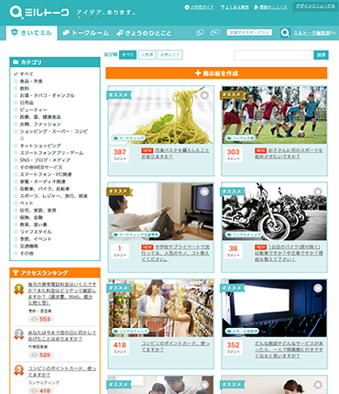Screen dimensions: 339x394
Task: Check the ライフスタイル category
Action: (16, 232)
